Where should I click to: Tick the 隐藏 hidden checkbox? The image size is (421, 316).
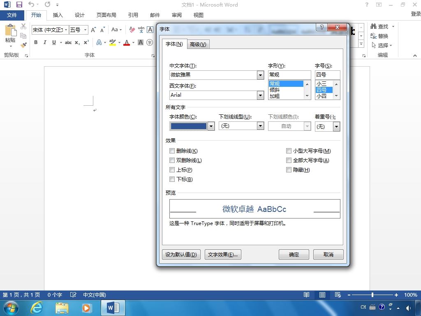click(x=289, y=170)
